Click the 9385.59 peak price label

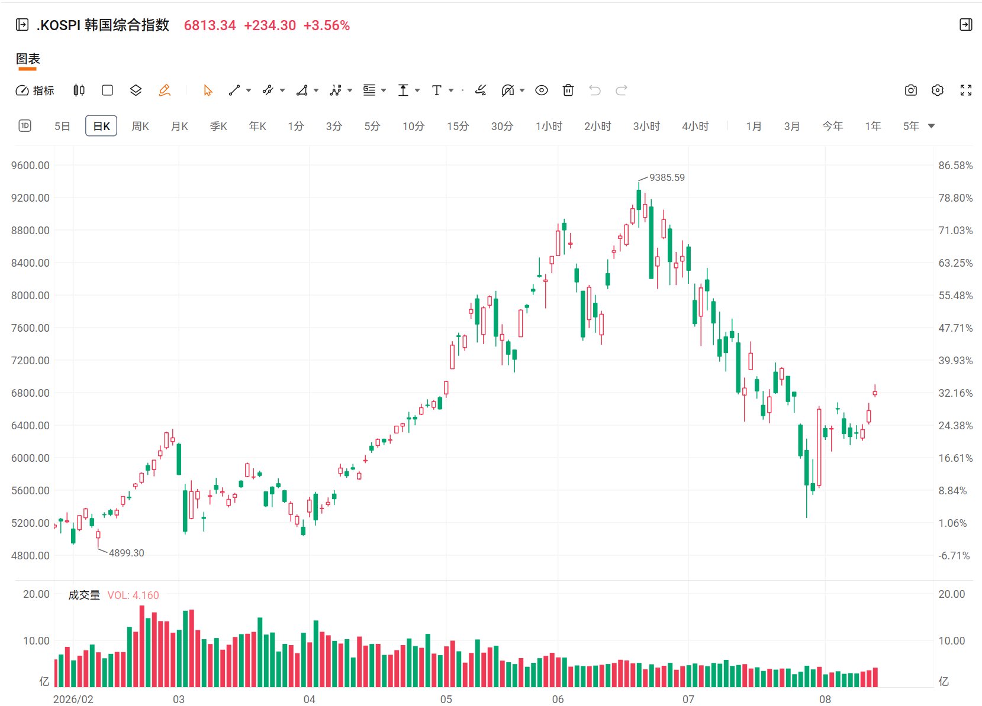(x=667, y=177)
